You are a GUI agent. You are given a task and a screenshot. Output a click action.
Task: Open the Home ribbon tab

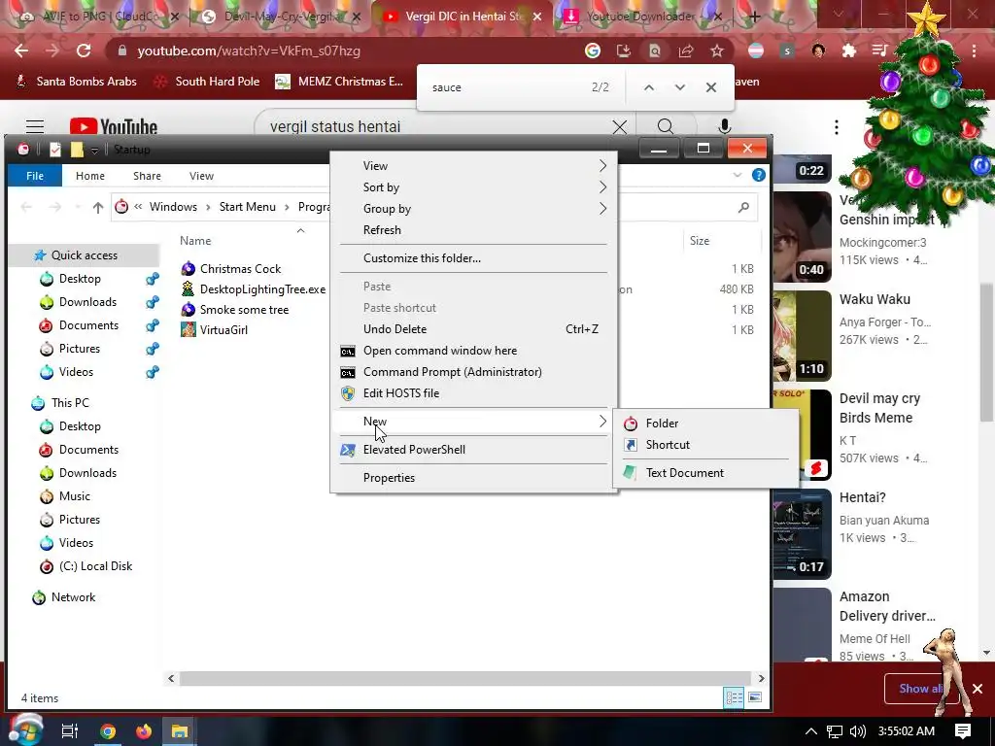point(90,176)
